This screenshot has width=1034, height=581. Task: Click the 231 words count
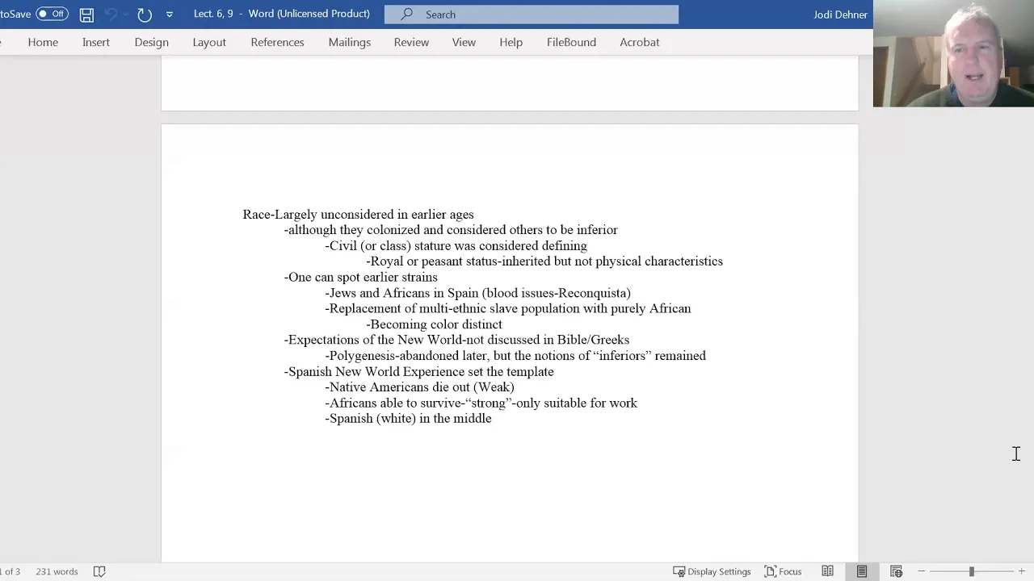pyautogui.click(x=57, y=571)
